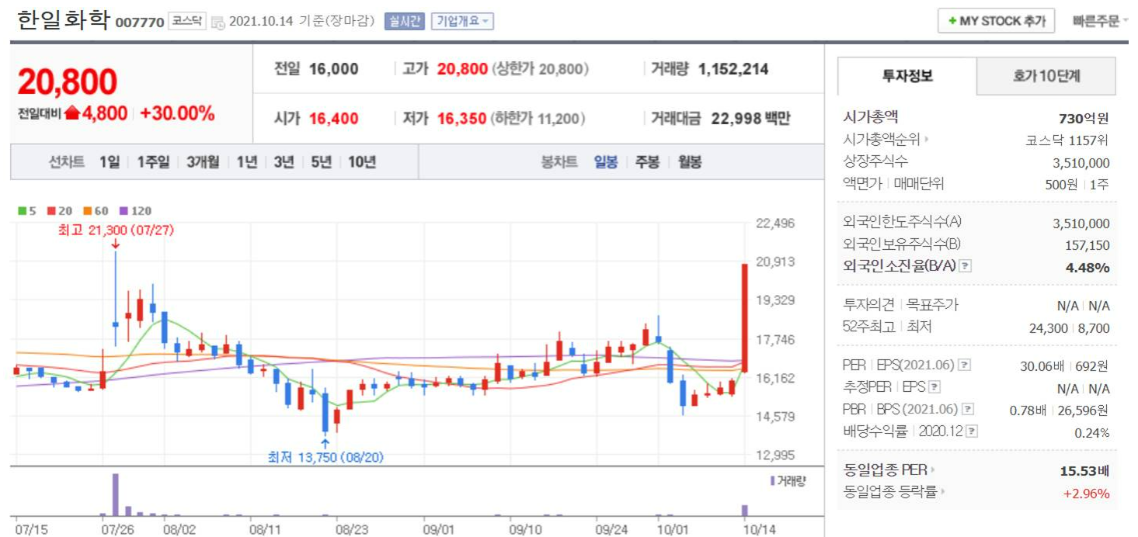The width and height of the screenshot is (1138, 537).
Task: Click the green 5-day moving average legend
Action: pyautogui.click(x=26, y=211)
